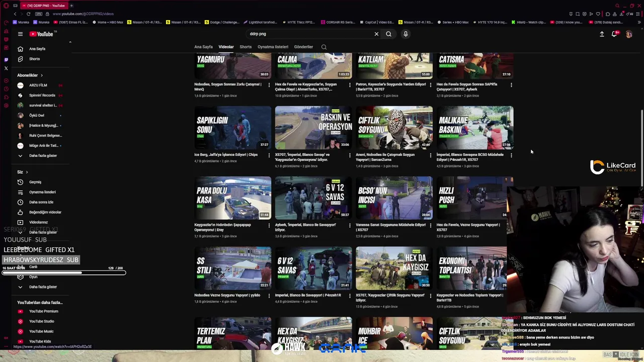This screenshot has height=362, width=644.
Task: Open options for Para Dolu Kasa video
Action: tap(269, 225)
